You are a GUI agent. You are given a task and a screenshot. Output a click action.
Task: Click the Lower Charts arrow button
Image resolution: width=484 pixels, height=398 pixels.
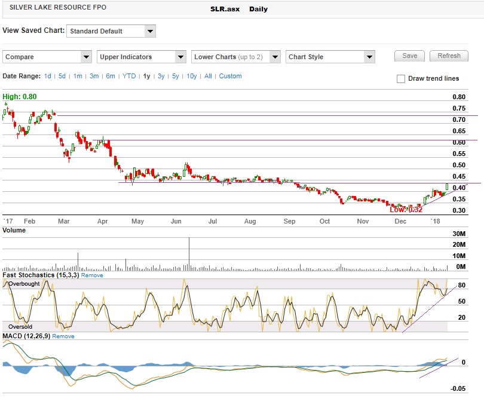click(275, 57)
